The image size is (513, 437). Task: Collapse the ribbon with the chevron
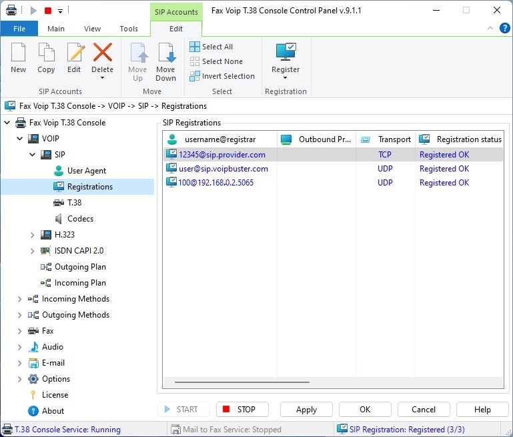tap(490, 28)
